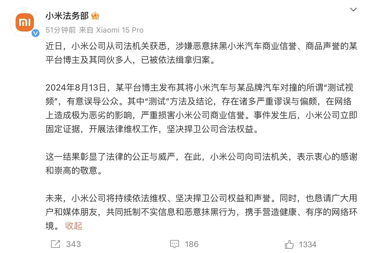
Task: Open comments with the speech bubble icon
Action: click(x=174, y=244)
